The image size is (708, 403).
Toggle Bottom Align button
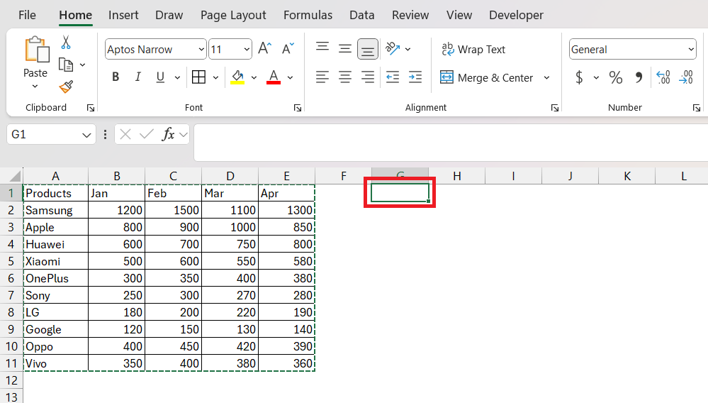tap(368, 49)
